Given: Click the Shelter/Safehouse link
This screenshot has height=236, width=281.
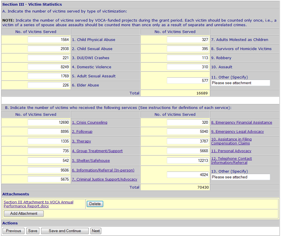Looking at the screenshot, I should (x=91, y=160).
